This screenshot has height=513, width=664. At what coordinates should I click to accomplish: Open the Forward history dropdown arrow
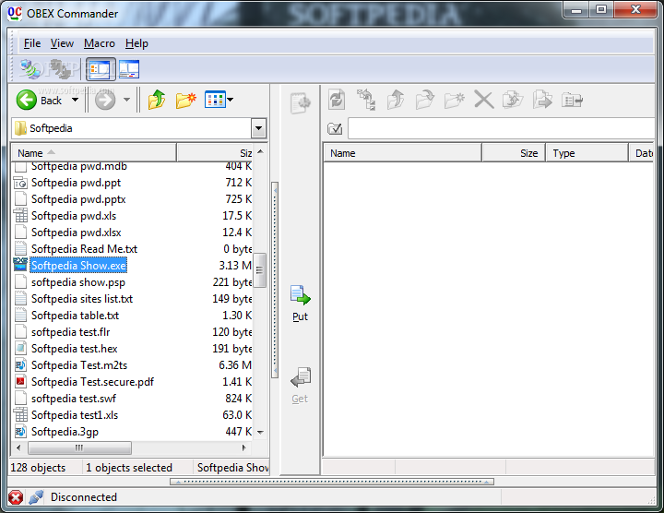(126, 100)
